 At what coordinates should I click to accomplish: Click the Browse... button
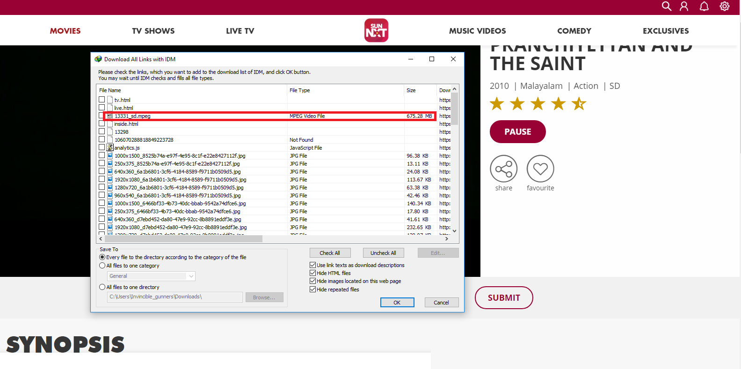click(x=264, y=297)
